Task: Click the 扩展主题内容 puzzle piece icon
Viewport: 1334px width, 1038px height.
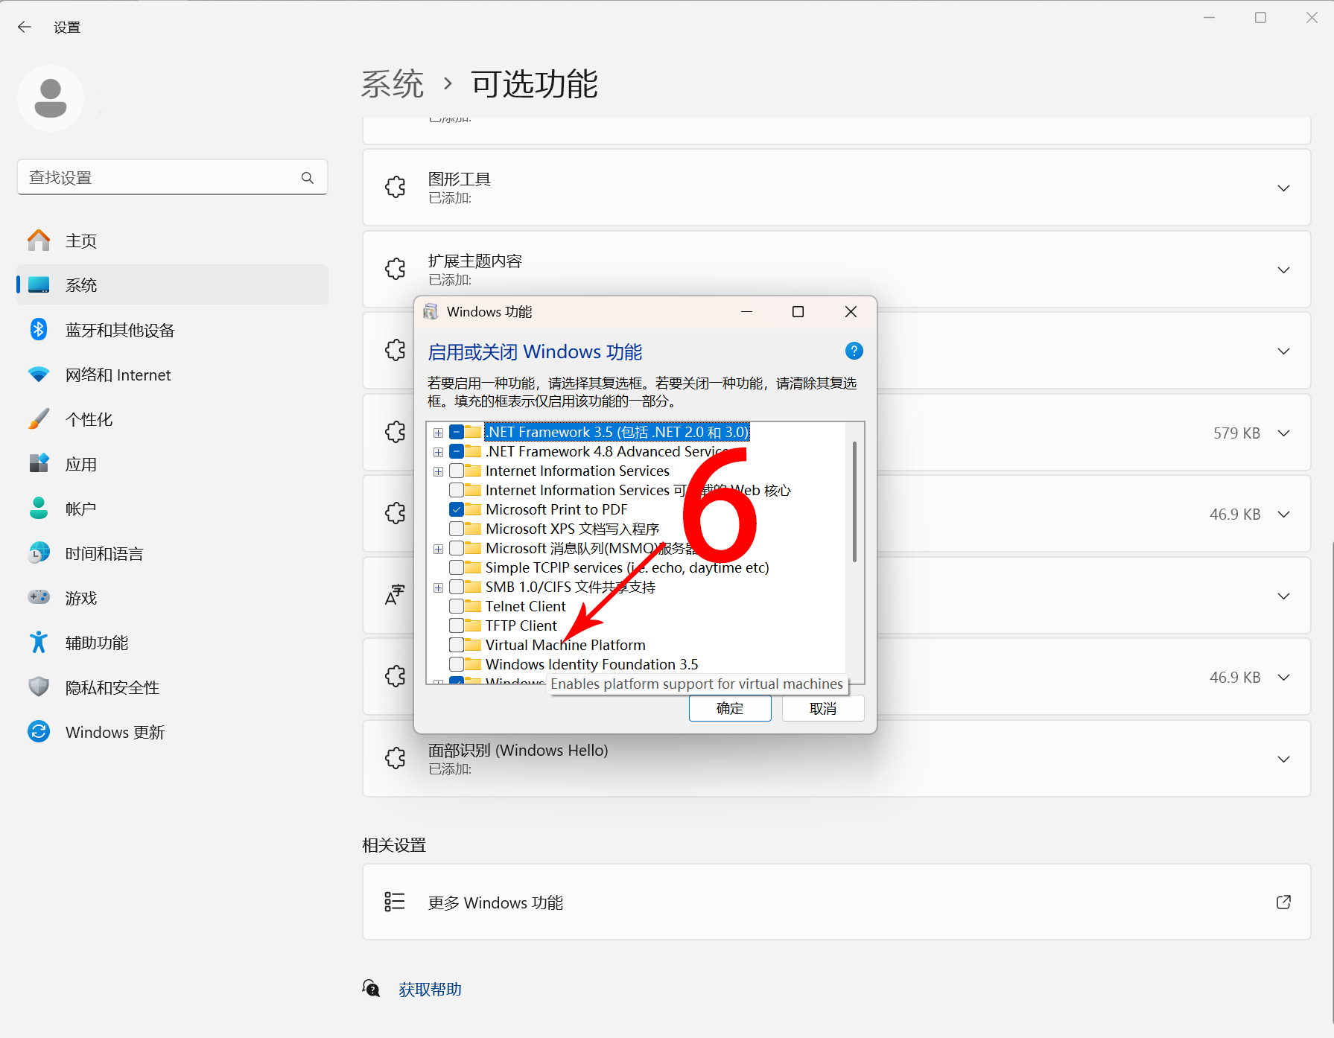Action: [396, 269]
